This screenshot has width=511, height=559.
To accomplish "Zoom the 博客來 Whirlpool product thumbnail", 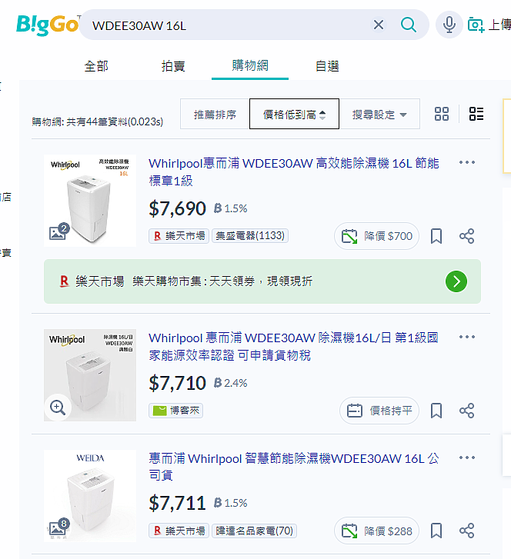I will (58, 407).
